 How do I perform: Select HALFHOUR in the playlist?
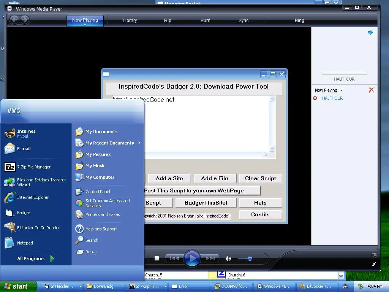[x=332, y=98]
